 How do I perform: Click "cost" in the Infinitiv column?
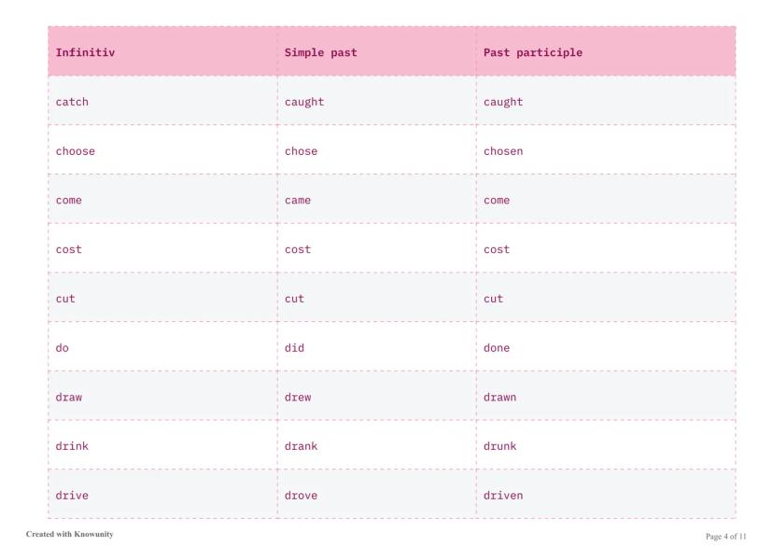69,249
